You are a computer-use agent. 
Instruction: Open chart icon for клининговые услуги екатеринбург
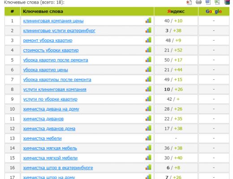coord(148,30)
